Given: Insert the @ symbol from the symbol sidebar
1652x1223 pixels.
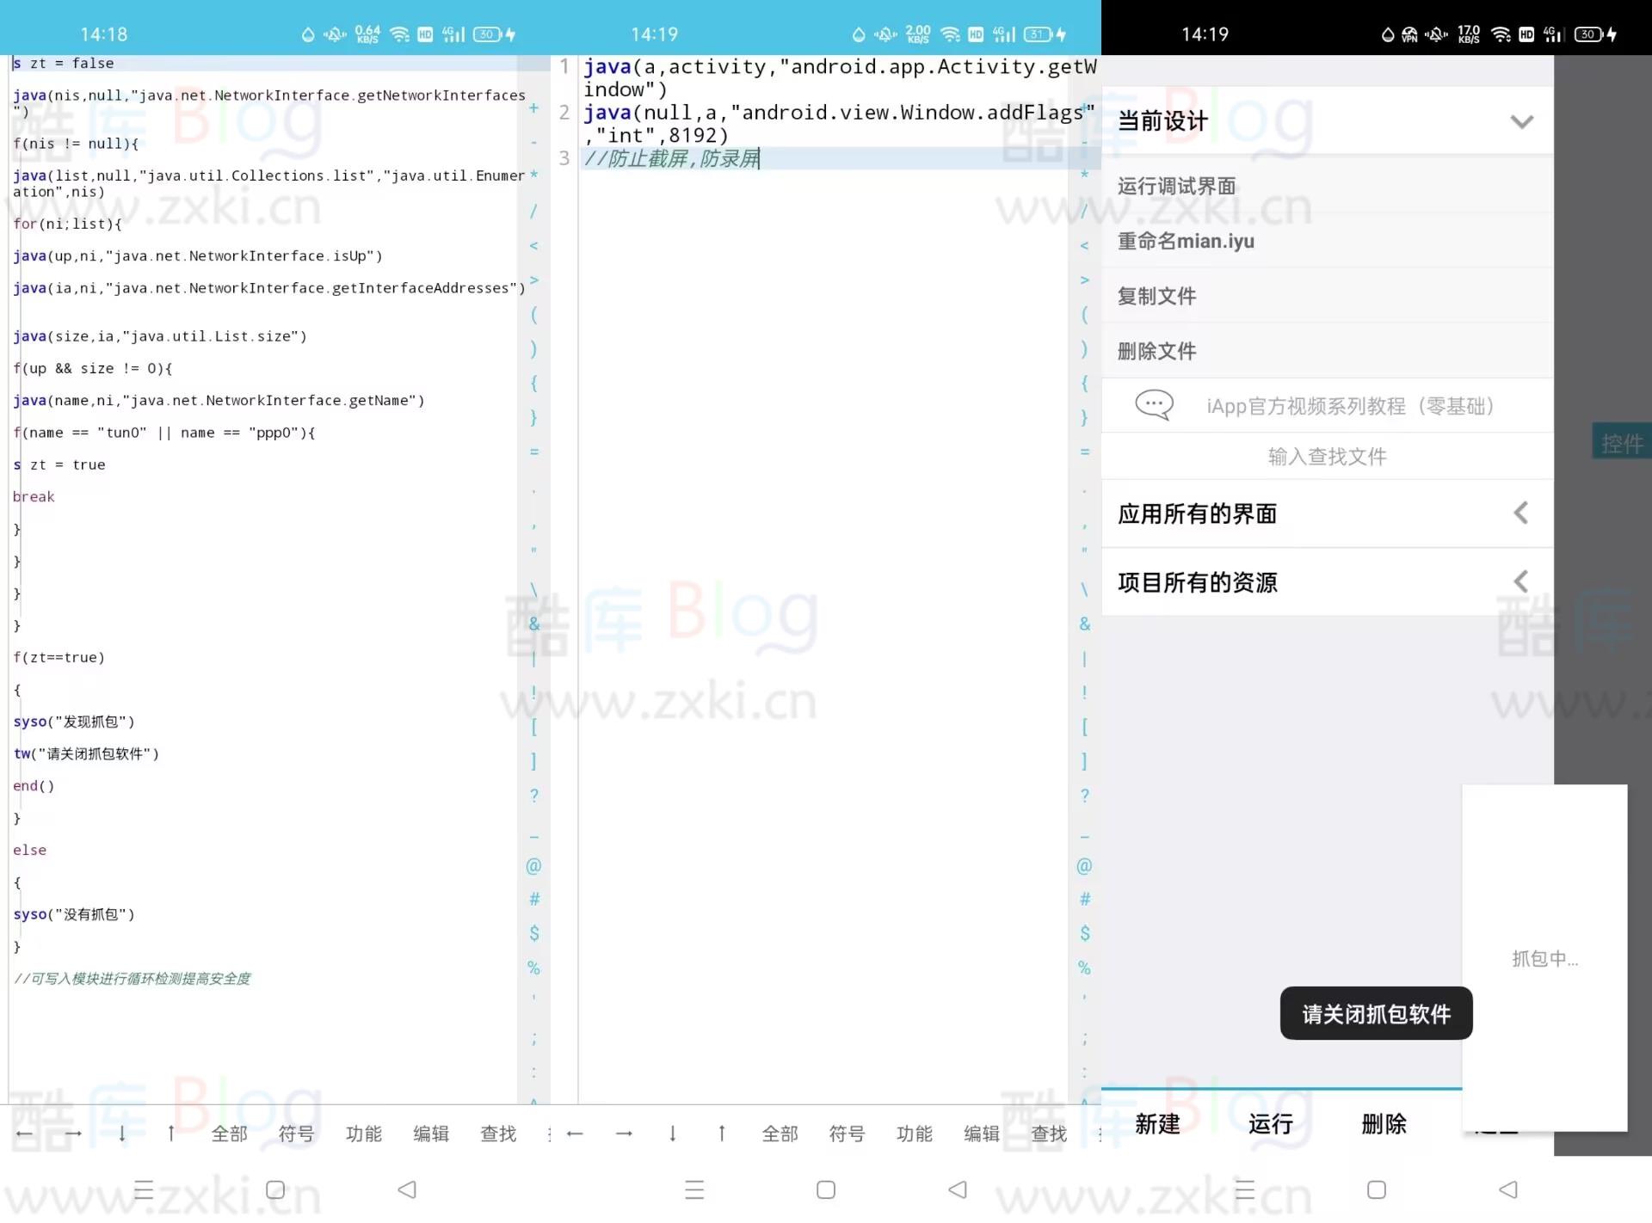Looking at the screenshot, I should [533, 865].
